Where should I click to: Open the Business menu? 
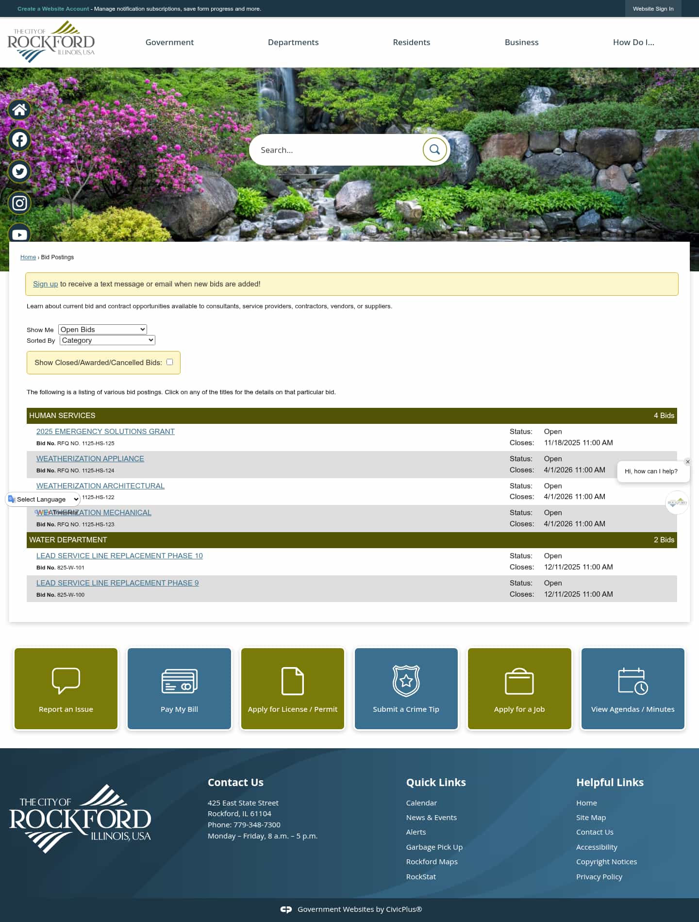coord(522,42)
